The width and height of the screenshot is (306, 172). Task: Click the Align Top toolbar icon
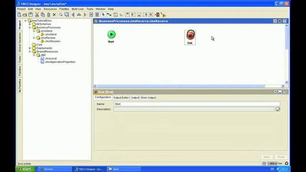pos(128,15)
